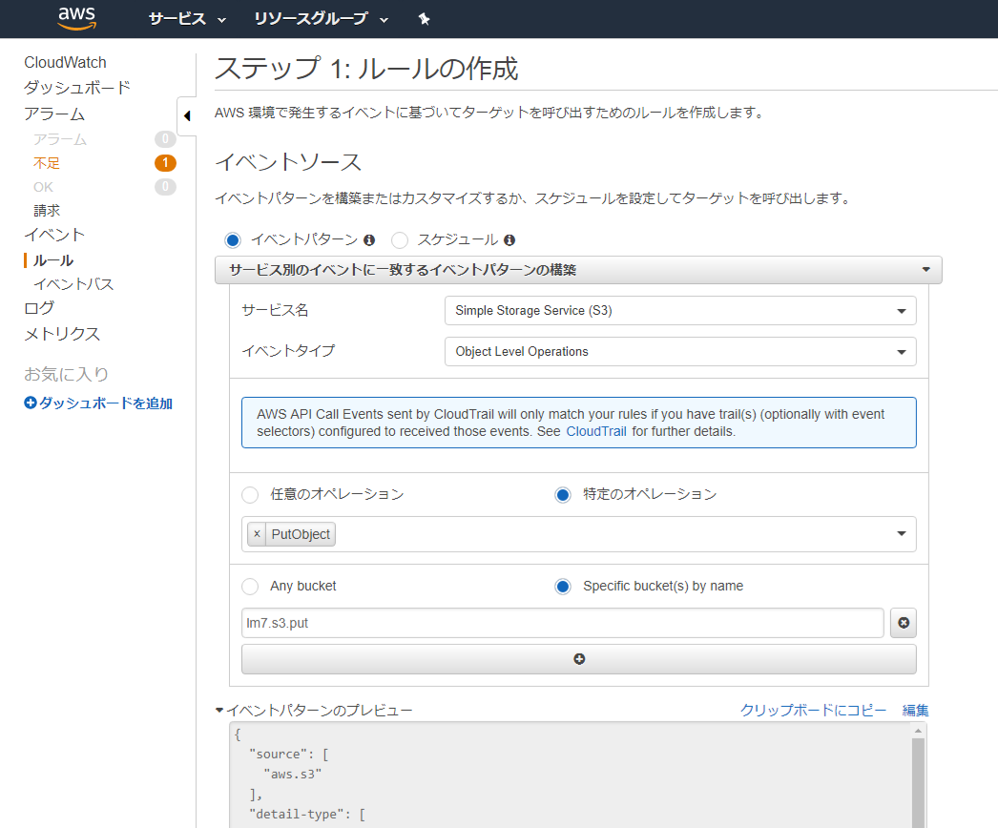Open the サービス名 dropdown showing S3

(x=680, y=311)
